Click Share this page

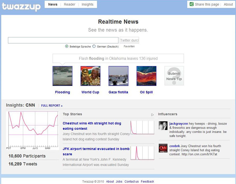point(207,4)
